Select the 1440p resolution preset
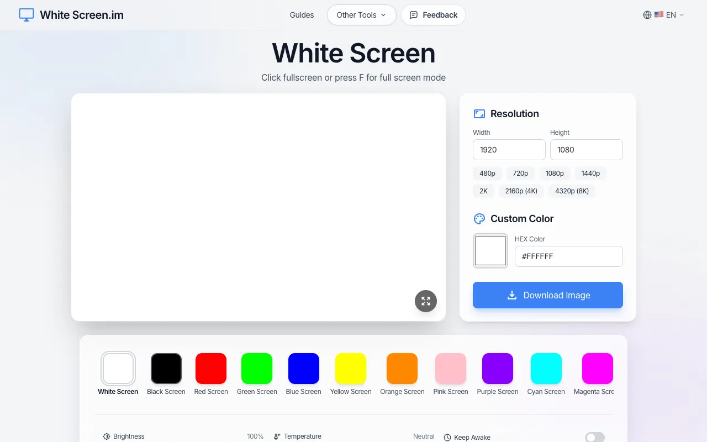Image resolution: width=707 pixels, height=442 pixels. pyautogui.click(x=590, y=173)
